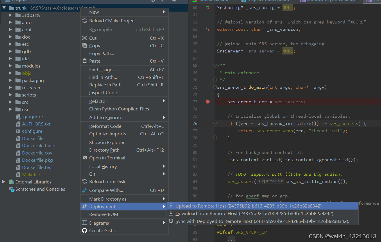Click the CMakeLists.txt editor tab
This screenshot has height=242, width=381.
[214, 1]
